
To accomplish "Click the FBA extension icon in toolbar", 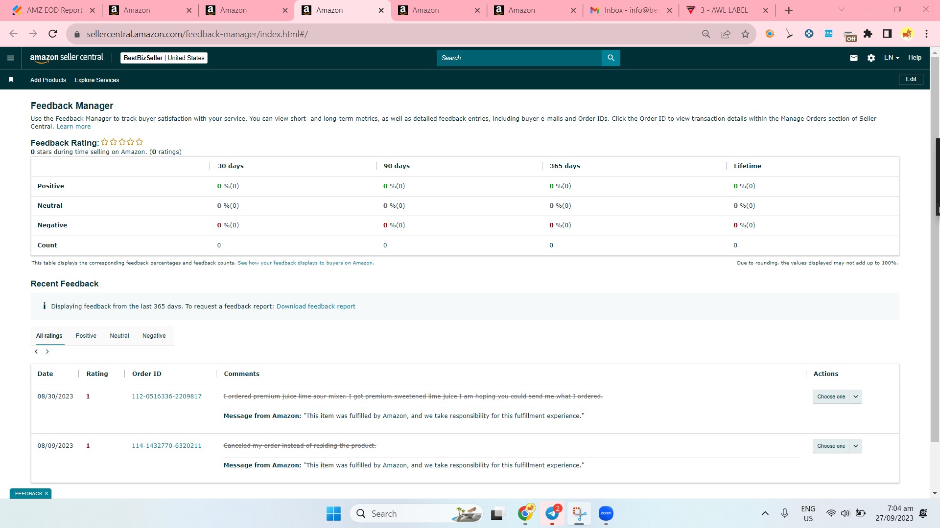I will click(x=828, y=34).
